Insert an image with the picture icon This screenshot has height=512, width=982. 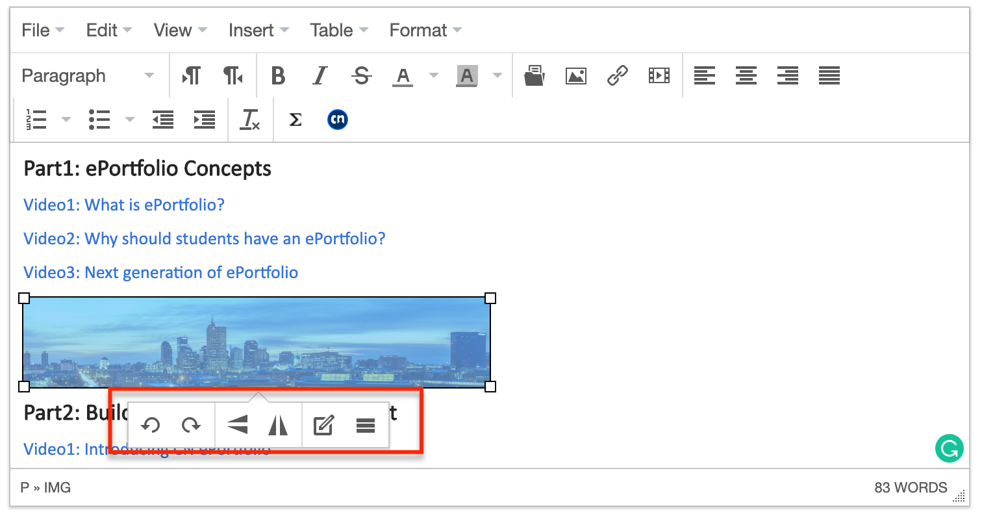tap(575, 76)
